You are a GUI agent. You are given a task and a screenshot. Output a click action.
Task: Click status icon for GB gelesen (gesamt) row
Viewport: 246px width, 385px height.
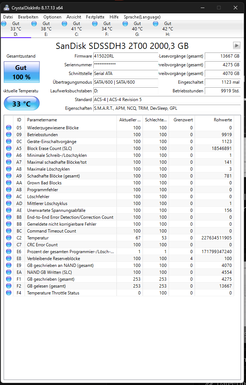click(9, 285)
